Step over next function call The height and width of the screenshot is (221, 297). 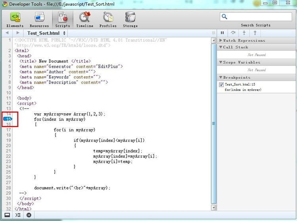pyautogui.click(x=233, y=33)
